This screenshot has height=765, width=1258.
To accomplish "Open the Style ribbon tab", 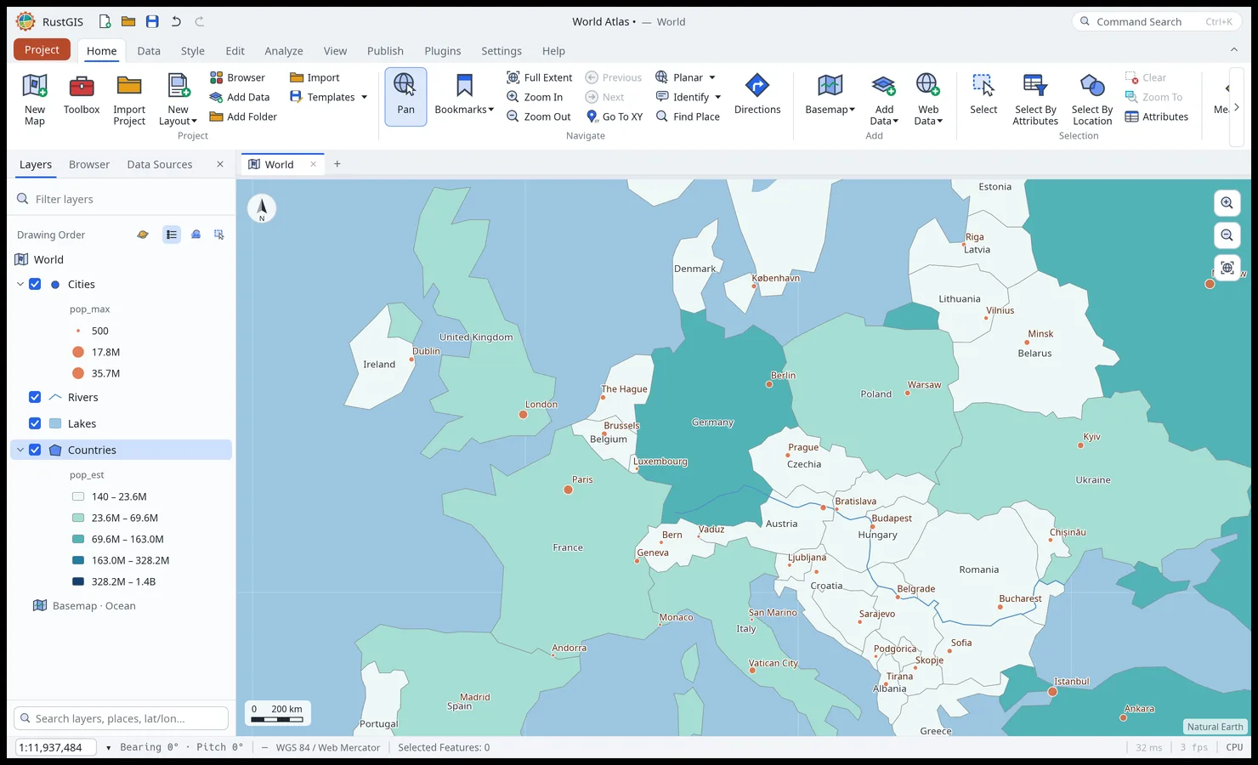I will 193,51.
